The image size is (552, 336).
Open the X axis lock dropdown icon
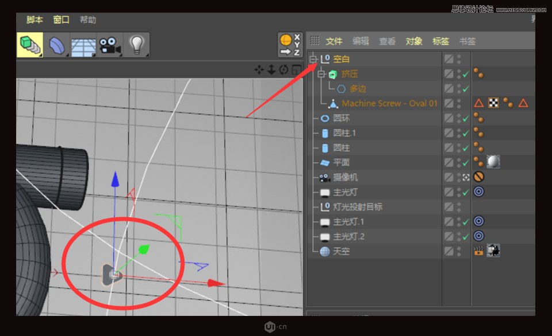[296, 36]
